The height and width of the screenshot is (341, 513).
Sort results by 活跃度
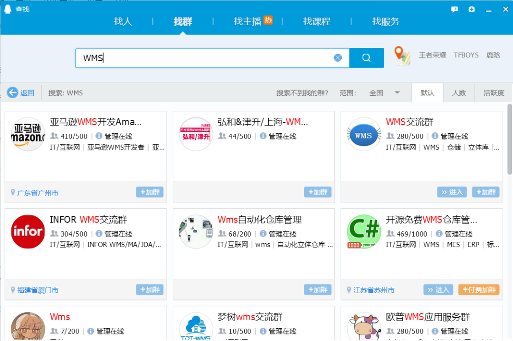click(x=494, y=93)
